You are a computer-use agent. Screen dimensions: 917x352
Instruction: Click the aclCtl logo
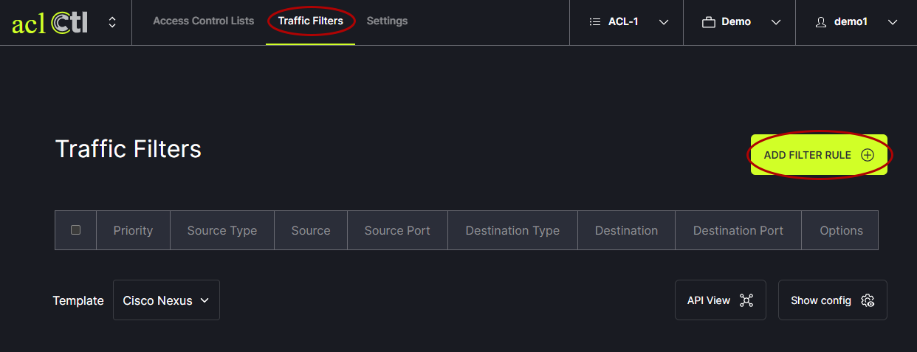pos(50,22)
